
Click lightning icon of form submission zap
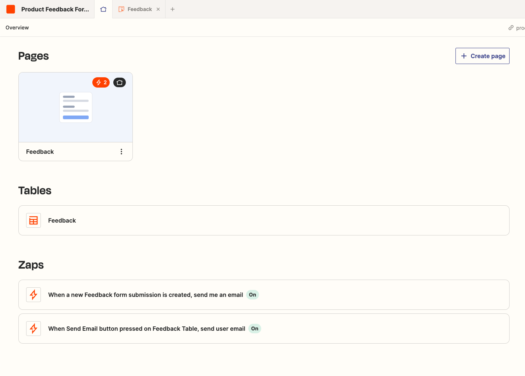(x=33, y=295)
